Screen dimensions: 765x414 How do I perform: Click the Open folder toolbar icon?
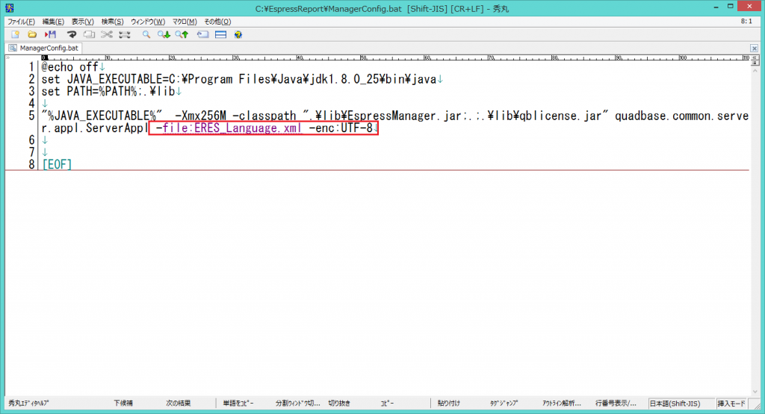point(32,34)
